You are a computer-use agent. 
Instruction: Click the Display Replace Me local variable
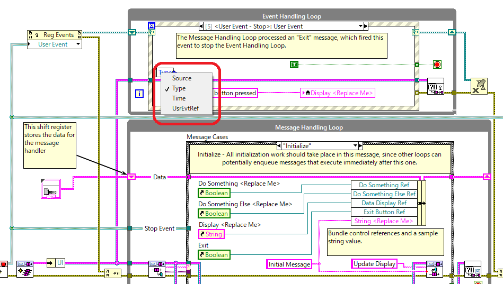(338, 93)
